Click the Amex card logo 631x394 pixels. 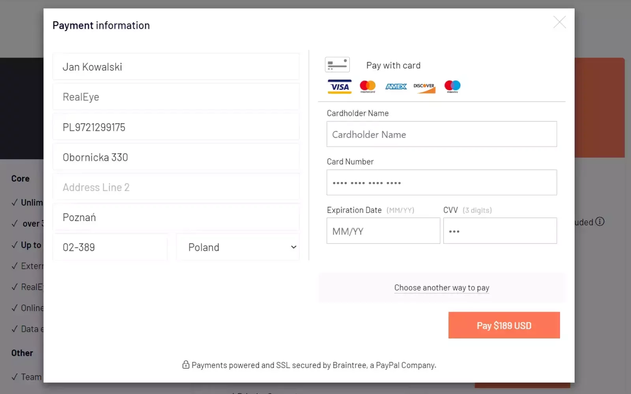point(396,87)
